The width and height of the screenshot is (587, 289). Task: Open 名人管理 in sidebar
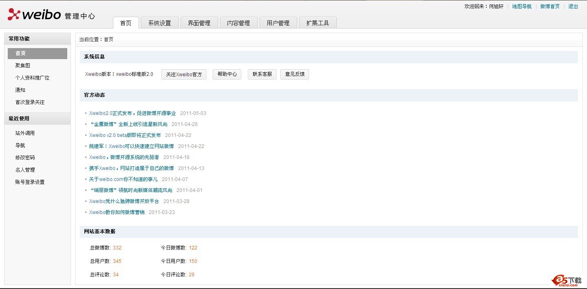click(x=25, y=170)
